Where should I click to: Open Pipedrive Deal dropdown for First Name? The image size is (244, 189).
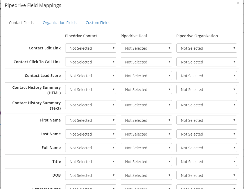pyautogui.click(x=146, y=120)
